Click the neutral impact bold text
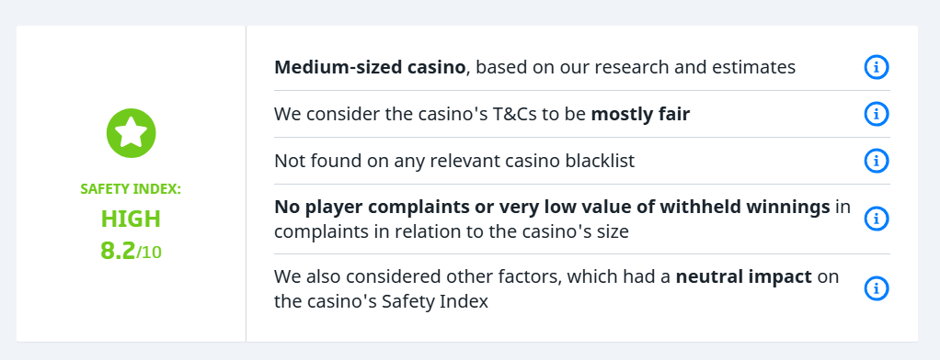 743,276
